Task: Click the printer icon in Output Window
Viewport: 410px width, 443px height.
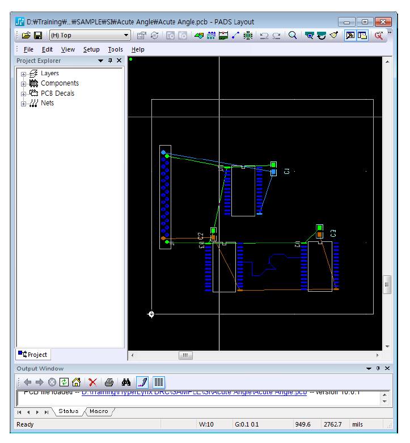Action: pos(109,382)
